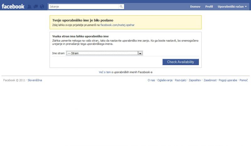Open the Razvijalci footer link
The height and width of the screenshot is (146, 251).
[181, 80]
